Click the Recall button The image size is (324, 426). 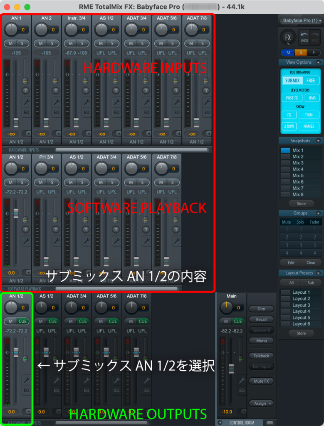click(261, 319)
